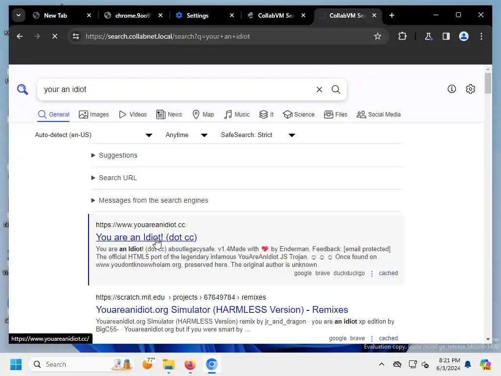Open Chrome extensions puzzle icon

tap(402, 36)
